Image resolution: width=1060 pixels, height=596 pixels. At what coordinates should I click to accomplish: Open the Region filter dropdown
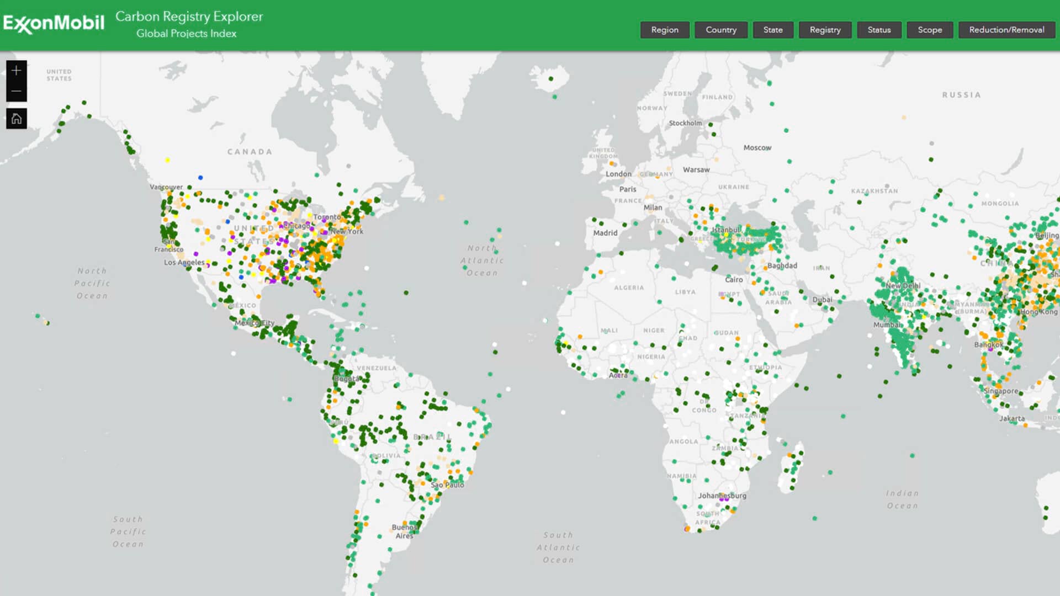[665, 30]
